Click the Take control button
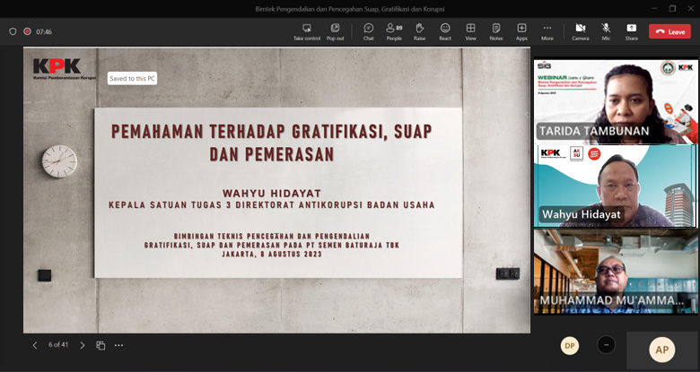This screenshot has height=372, width=700. [x=306, y=31]
